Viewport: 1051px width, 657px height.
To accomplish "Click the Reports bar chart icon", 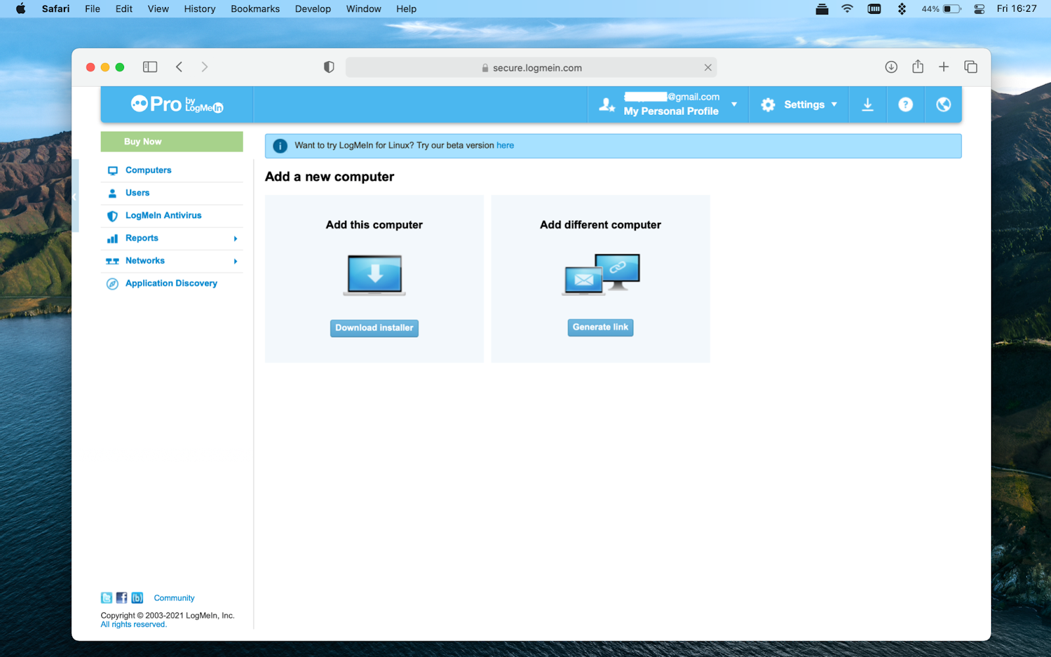I will pyautogui.click(x=112, y=238).
